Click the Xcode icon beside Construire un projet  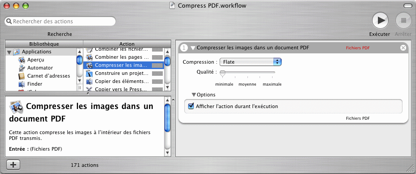tap(89, 73)
